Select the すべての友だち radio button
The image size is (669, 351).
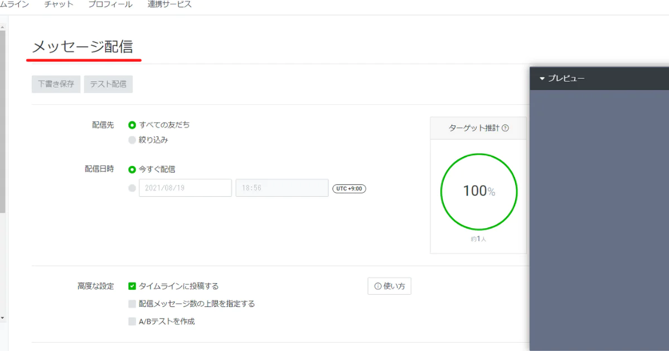132,125
